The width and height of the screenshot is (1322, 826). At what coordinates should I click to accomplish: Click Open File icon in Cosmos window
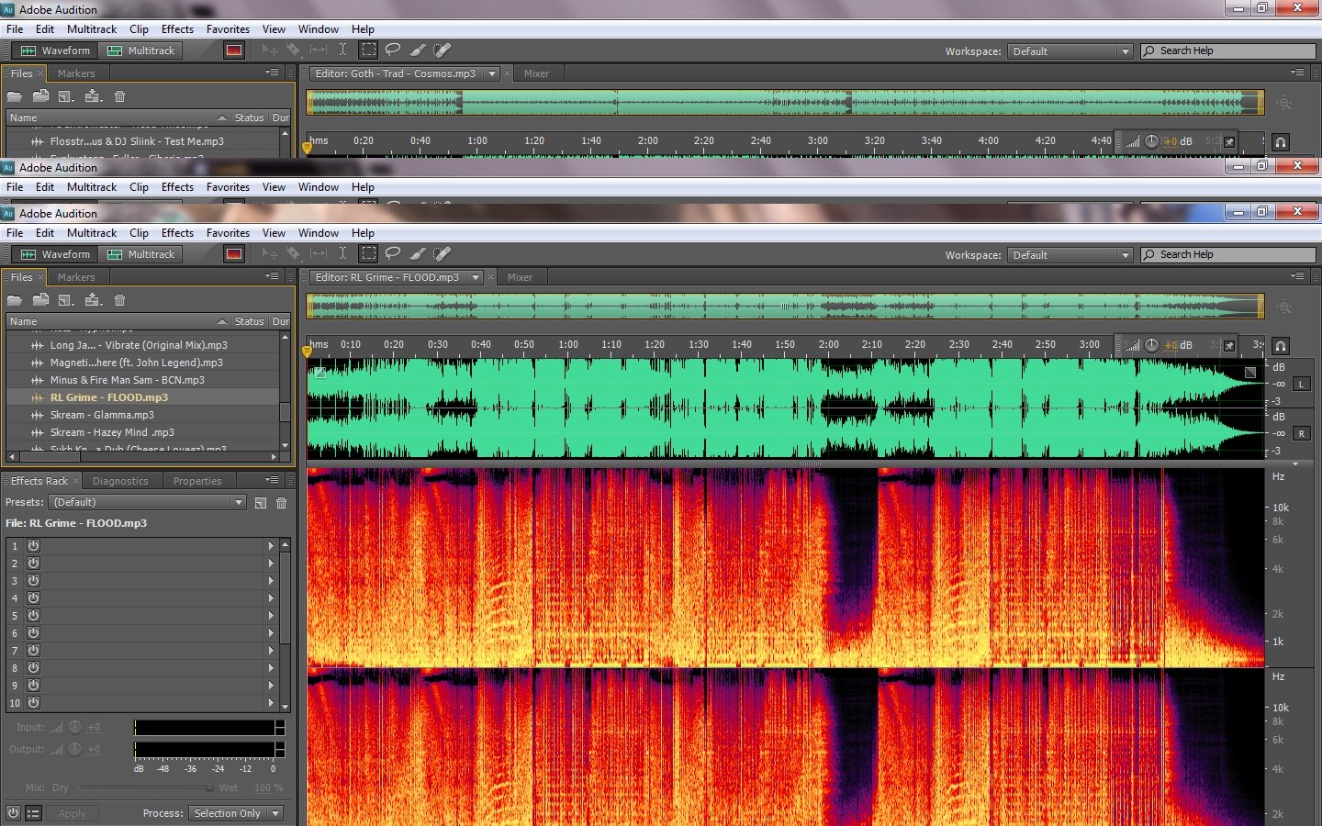click(15, 96)
